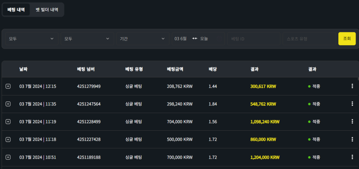Click odds value 1.44
This screenshot has height=169, width=359.
[x=213, y=86]
